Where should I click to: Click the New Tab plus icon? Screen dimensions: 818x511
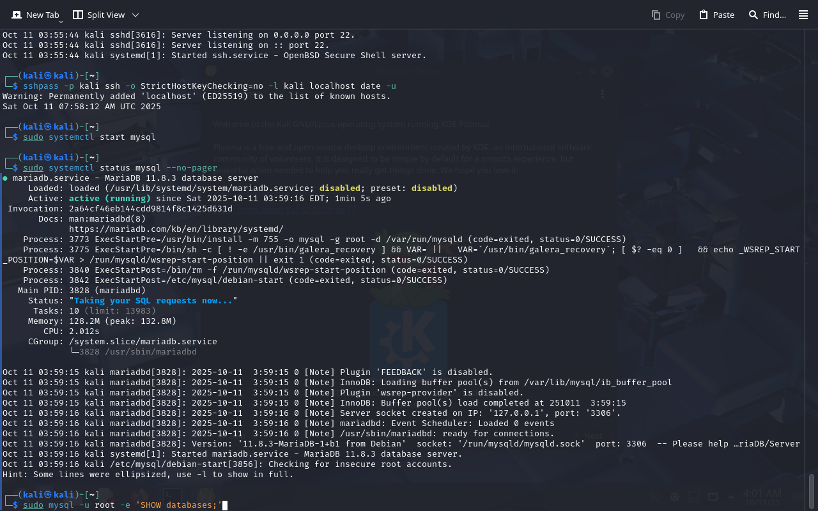(x=17, y=15)
